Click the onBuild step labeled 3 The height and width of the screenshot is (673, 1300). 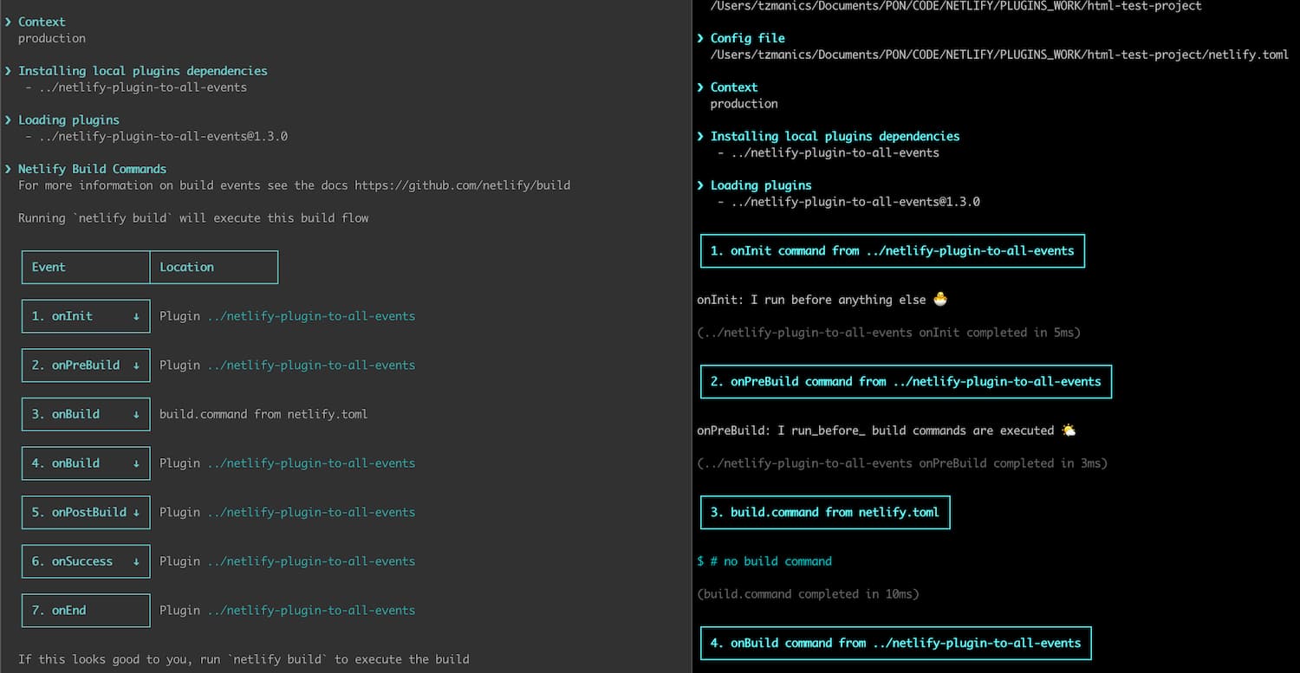[85, 414]
